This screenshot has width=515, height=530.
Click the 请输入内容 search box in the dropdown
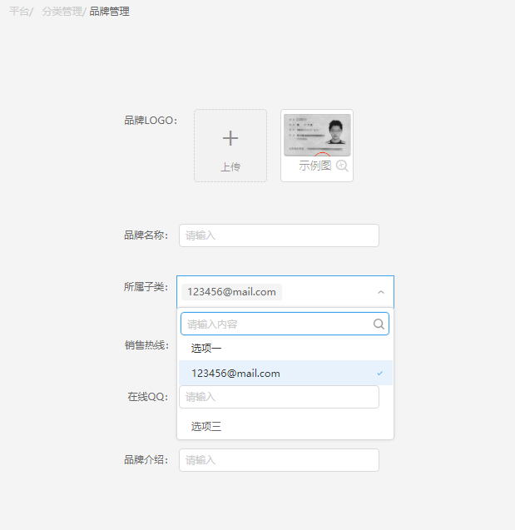(277, 324)
